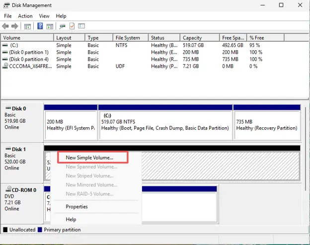
Task: Open the blue Help question-mark icon
Action: (40, 26)
